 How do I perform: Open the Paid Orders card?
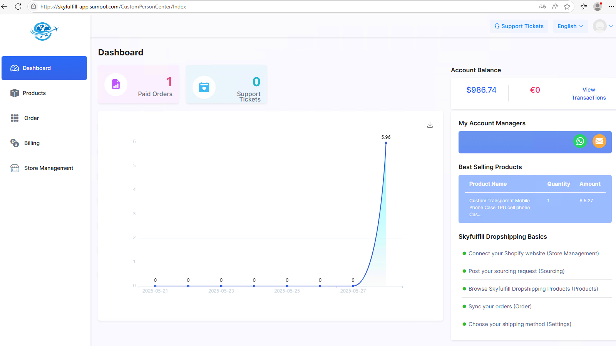tap(139, 85)
